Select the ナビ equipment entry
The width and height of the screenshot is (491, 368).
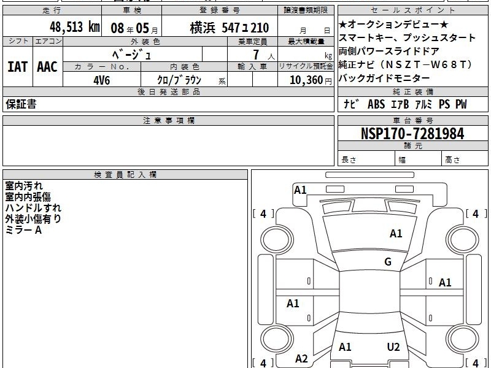tap(351, 104)
